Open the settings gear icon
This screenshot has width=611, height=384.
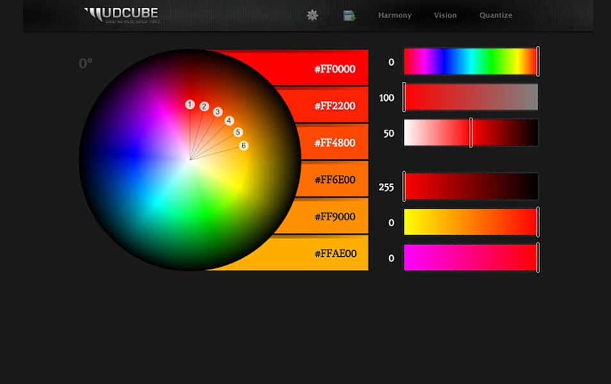tap(312, 15)
